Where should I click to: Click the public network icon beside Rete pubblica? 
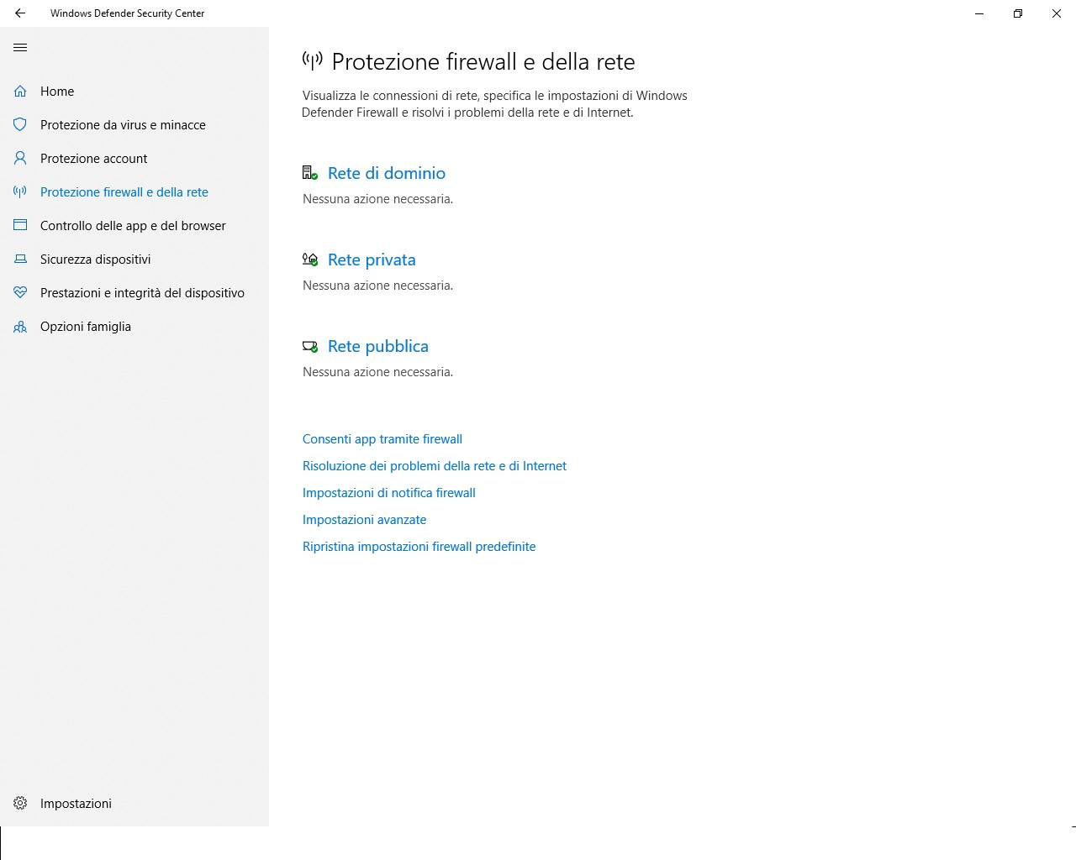coord(310,345)
